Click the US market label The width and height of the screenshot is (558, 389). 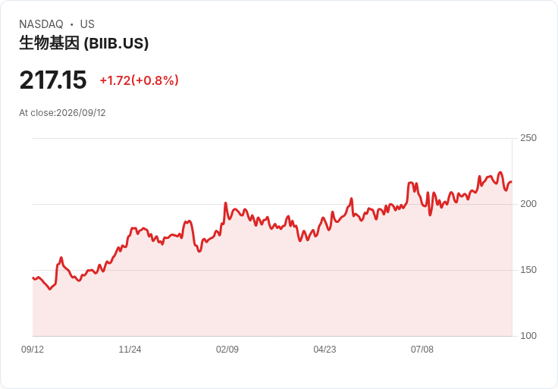point(87,24)
